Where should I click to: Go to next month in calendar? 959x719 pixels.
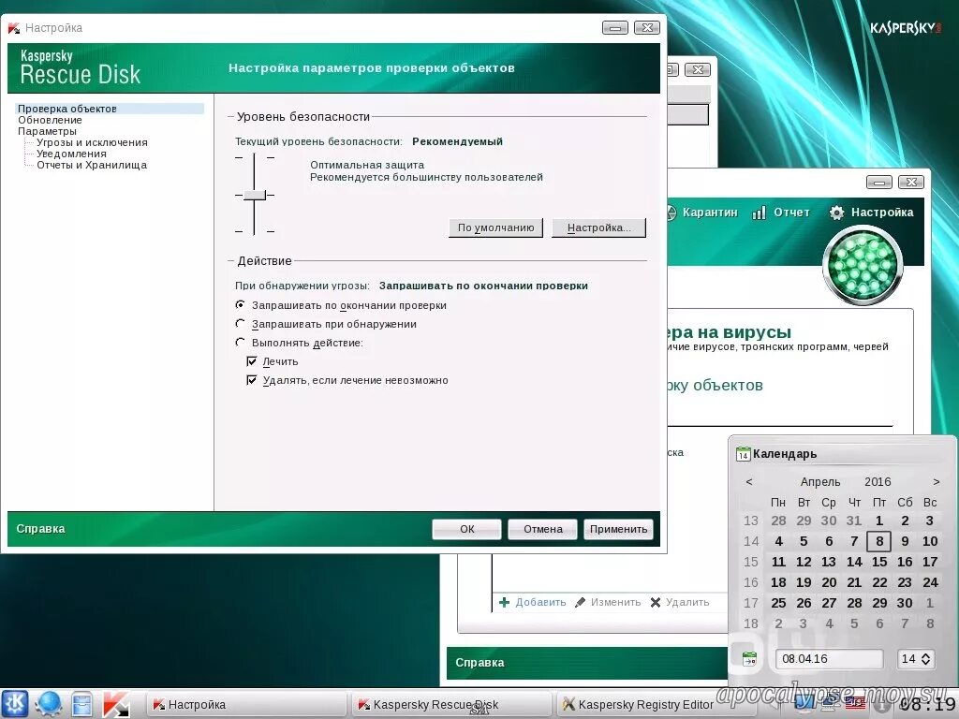937,482
